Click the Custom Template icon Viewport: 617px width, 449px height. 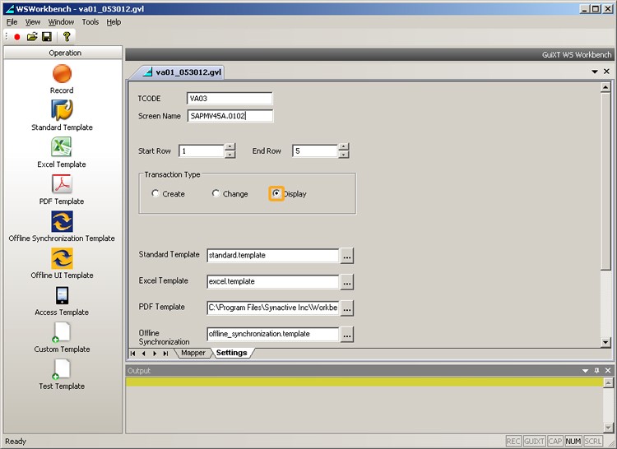pos(62,332)
